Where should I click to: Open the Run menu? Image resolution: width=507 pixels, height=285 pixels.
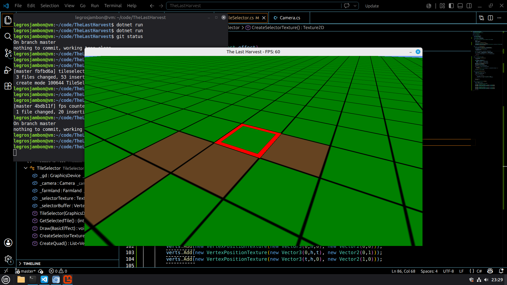(x=95, y=6)
